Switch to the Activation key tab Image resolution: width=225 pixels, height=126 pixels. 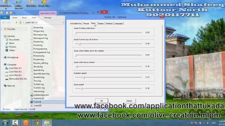click(76, 23)
